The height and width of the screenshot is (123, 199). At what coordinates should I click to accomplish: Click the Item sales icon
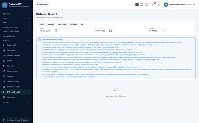click(x=4, y=66)
